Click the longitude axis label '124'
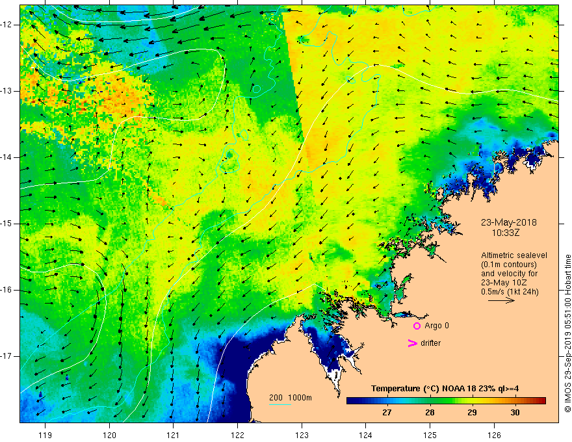The width and height of the screenshot is (572, 442). pos(366,435)
